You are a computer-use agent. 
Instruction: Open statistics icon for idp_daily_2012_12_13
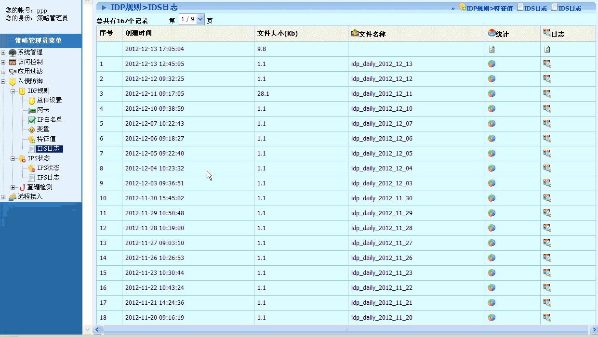click(x=492, y=64)
